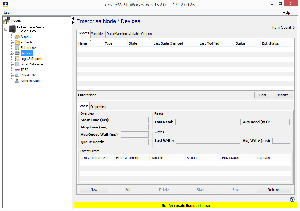The height and width of the screenshot is (211, 300).
Task: Click the disabled Stop button
Action: click(x=236, y=190)
